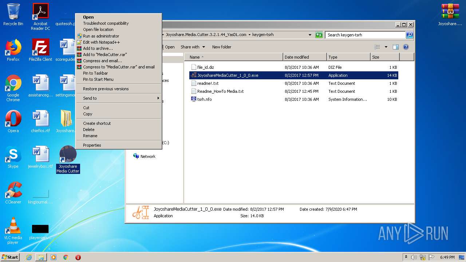
Task: Open the change view options dropdown arrow
Action: click(x=386, y=47)
